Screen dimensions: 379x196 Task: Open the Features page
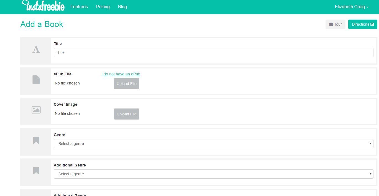(79, 7)
